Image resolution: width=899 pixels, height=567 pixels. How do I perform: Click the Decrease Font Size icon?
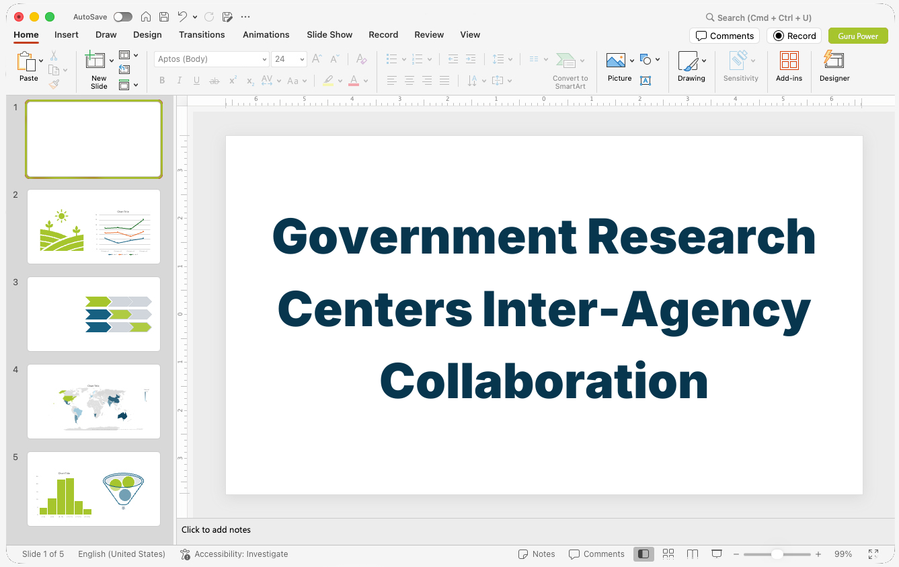pos(334,59)
